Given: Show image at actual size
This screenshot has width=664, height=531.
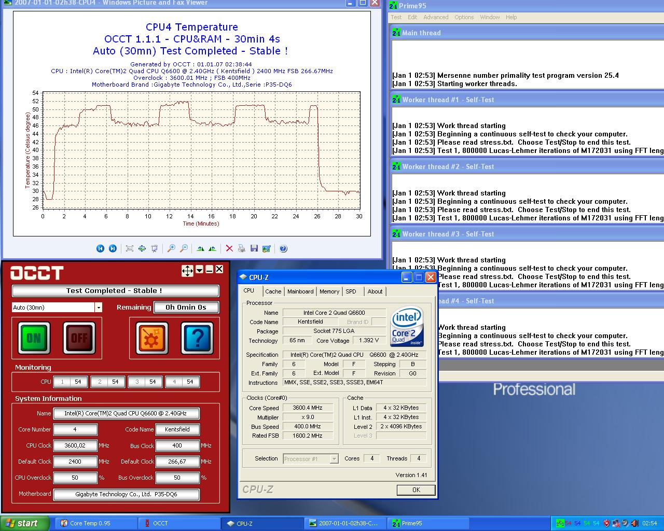Looking at the screenshot, I should [142, 249].
